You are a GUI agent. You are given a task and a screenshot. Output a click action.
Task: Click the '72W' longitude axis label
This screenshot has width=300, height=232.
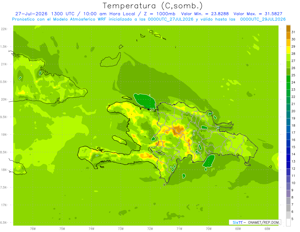coord(150,229)
